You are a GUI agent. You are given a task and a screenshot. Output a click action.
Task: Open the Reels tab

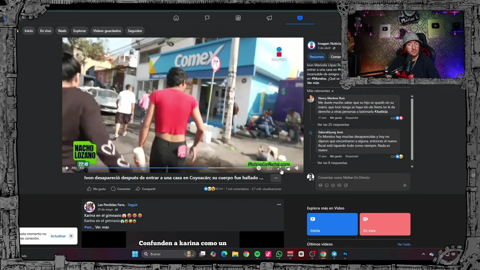[x=62, y=31]
